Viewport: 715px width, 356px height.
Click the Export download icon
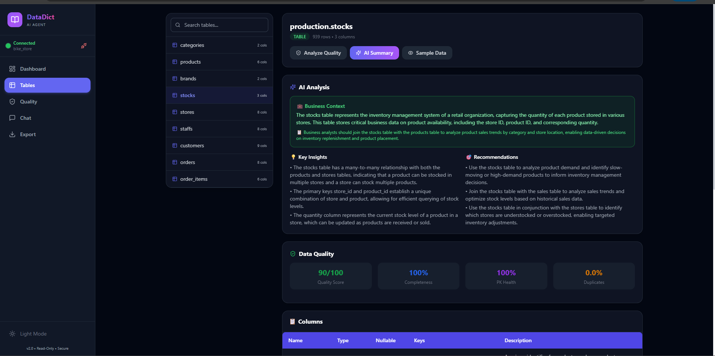pos(12,134)
